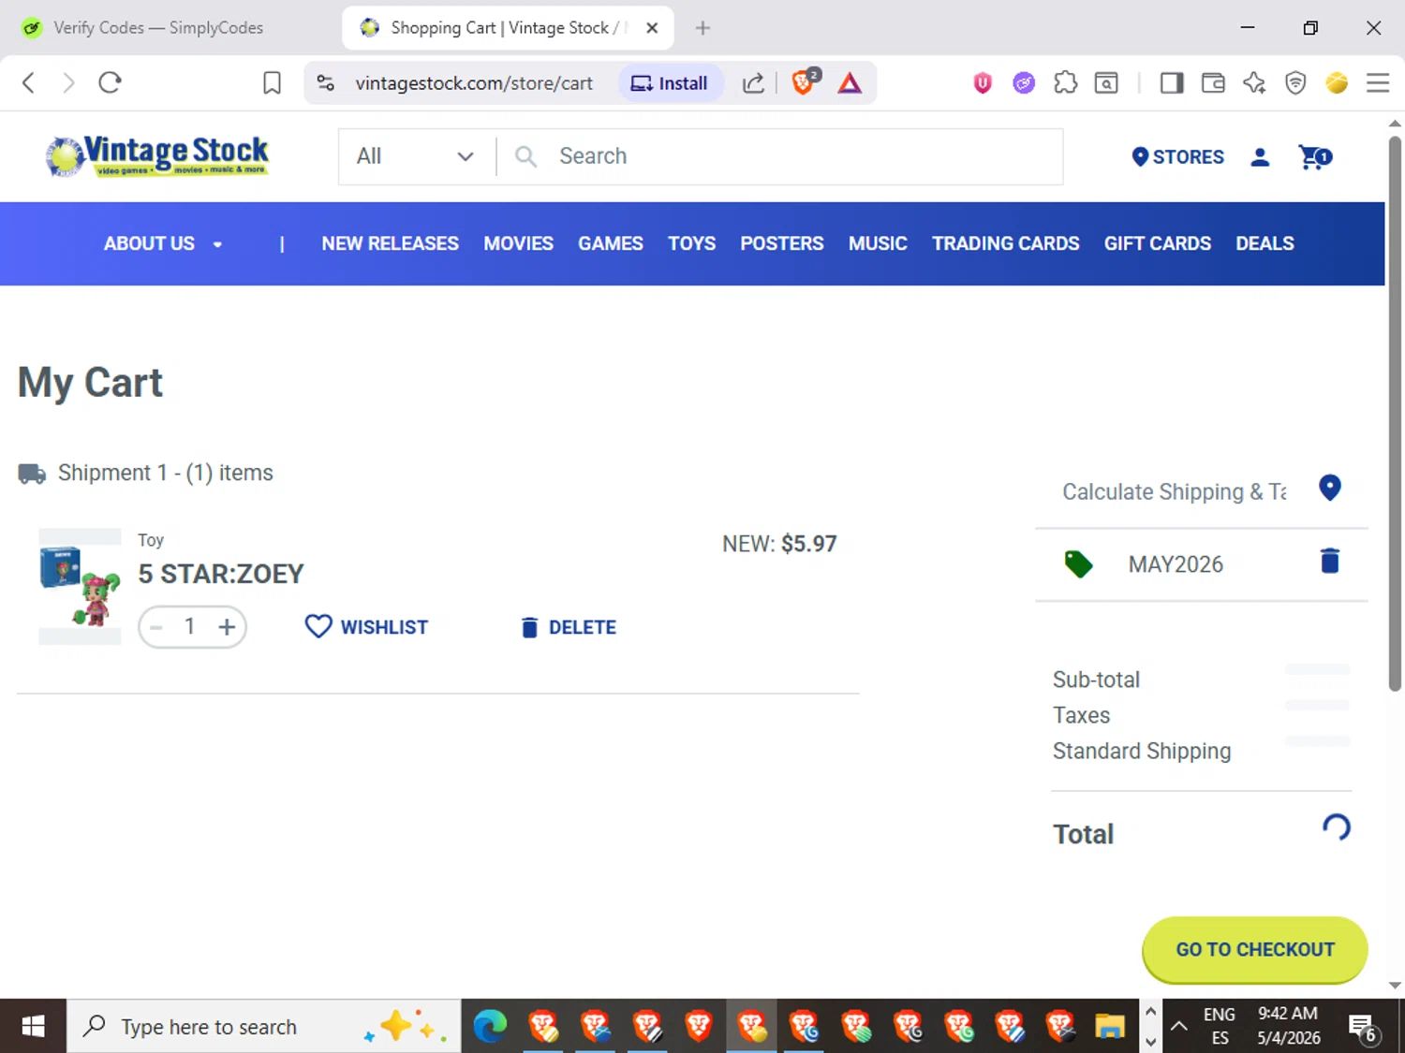The height and width of the screenshot is (1053, 1405).
Task: Click the shipping location pin icon
Action: point(1330,488)
